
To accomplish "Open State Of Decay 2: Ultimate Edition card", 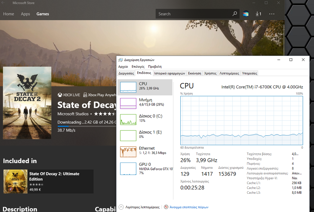I will (x=48, y=181).
